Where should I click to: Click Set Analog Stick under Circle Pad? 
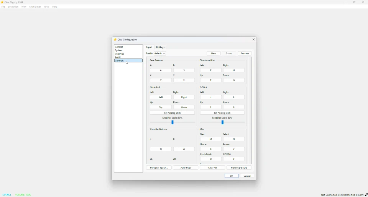click(172, 113)
